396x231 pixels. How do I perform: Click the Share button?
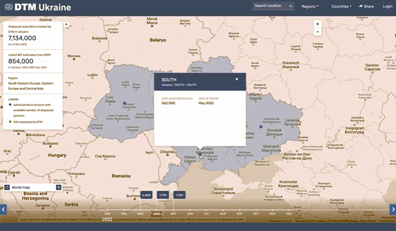366,6
